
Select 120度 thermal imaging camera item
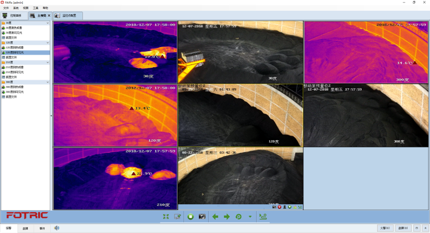click(25, 48)
